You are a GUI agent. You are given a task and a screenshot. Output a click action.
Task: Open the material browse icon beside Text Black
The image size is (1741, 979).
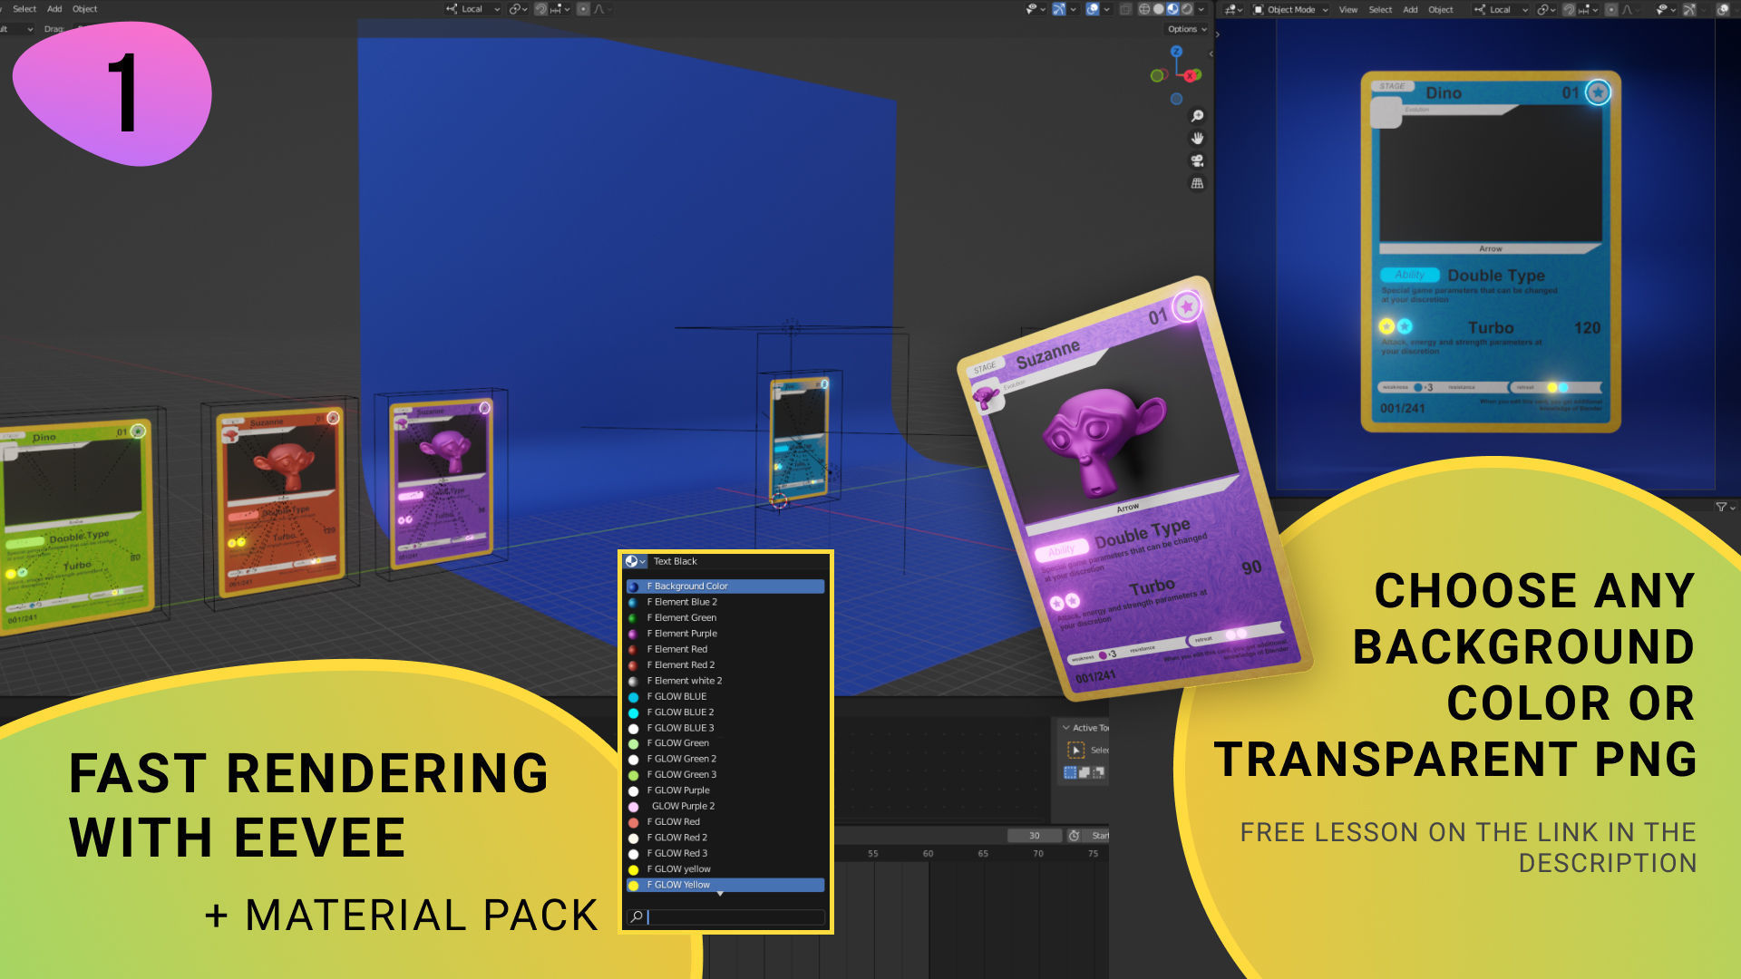coord(635,561)
